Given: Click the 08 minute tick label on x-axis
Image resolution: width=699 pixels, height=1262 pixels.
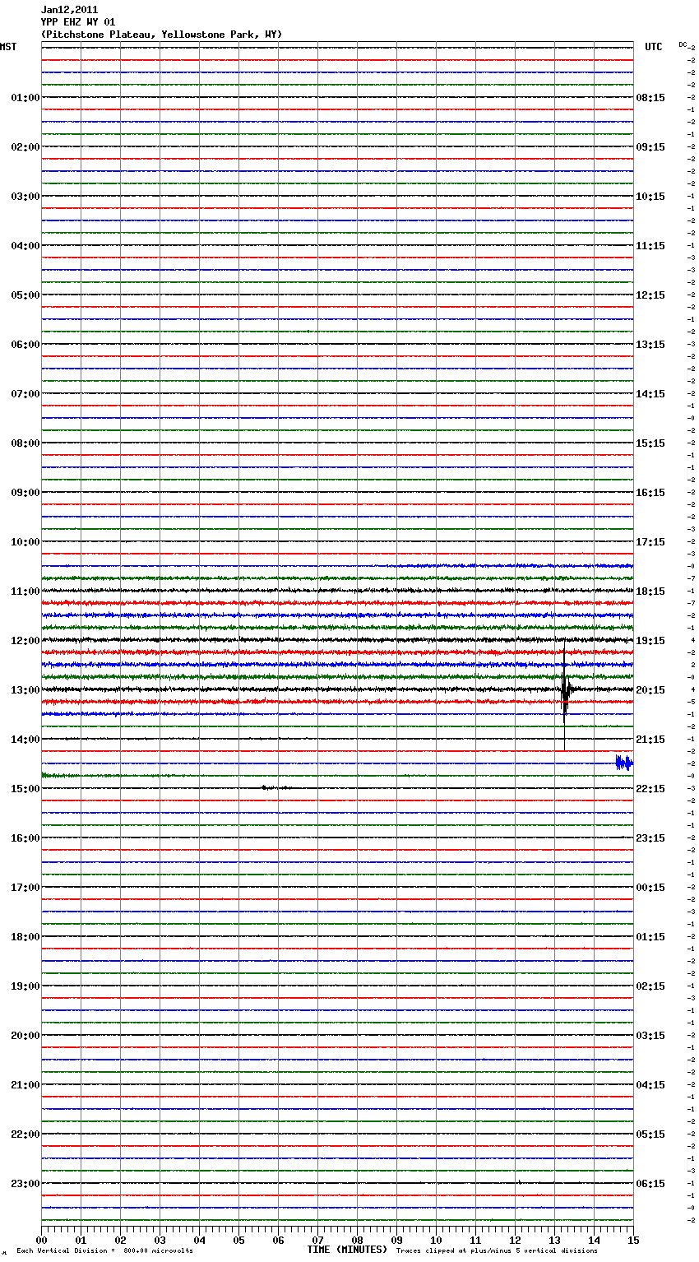Looking at the screenshot, I should pyautogui.click(x=357, y=1240).
